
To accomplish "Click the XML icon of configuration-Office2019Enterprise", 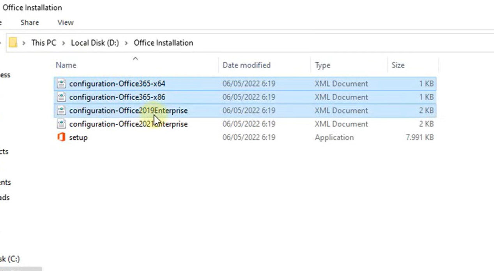I will [61, 110].
